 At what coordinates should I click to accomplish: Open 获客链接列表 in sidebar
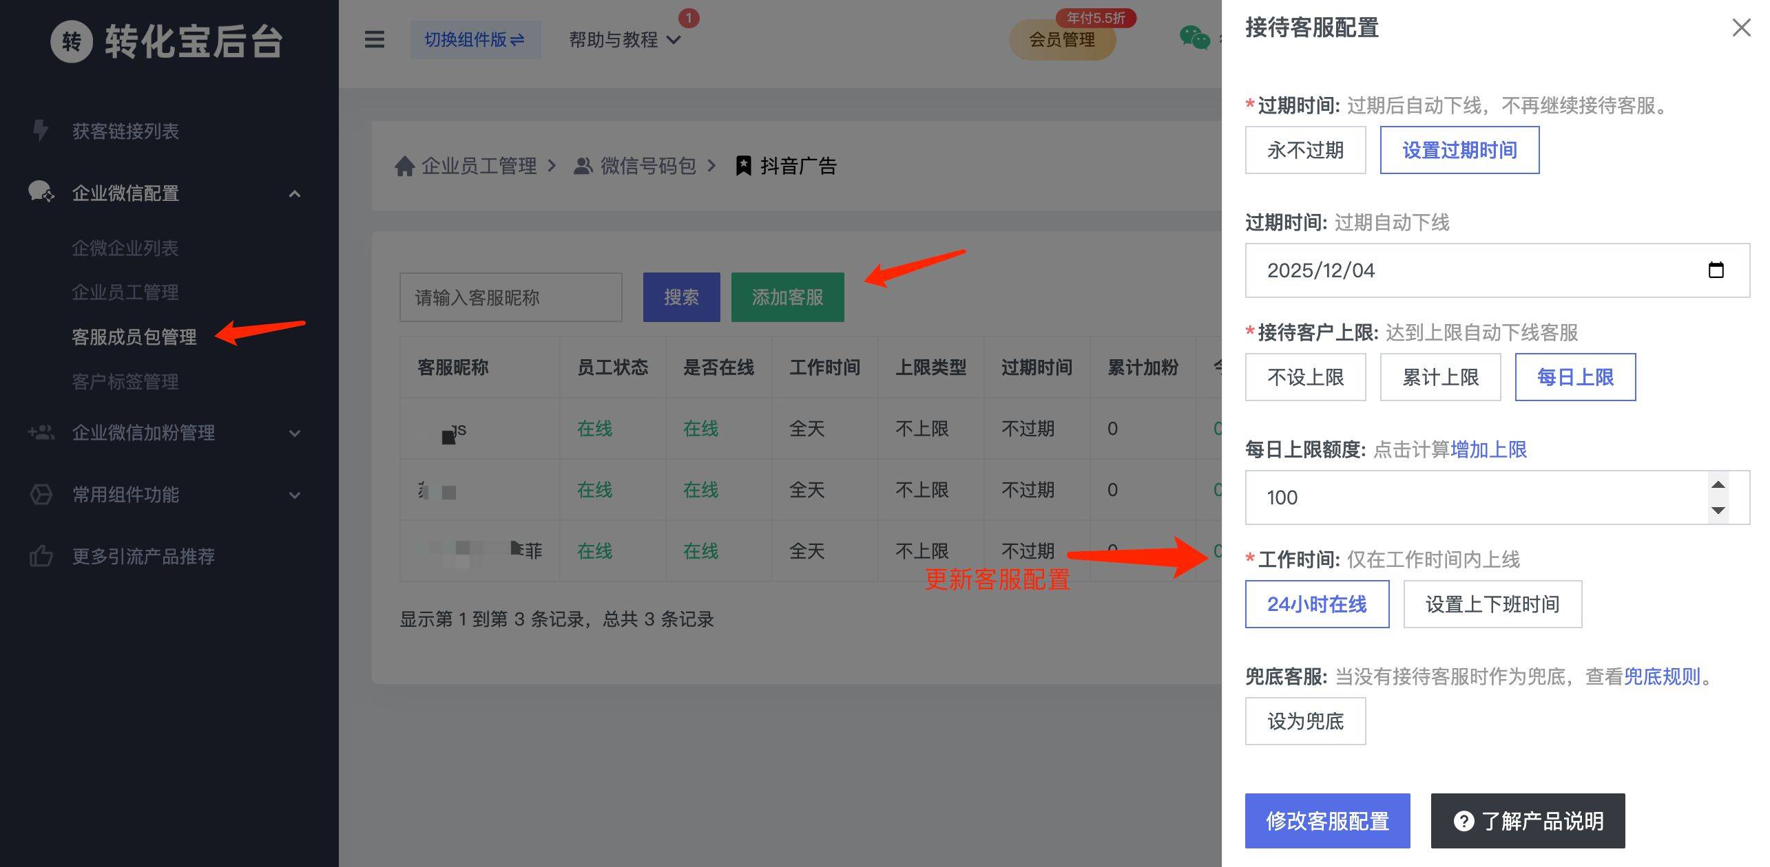tap(125, 131)
